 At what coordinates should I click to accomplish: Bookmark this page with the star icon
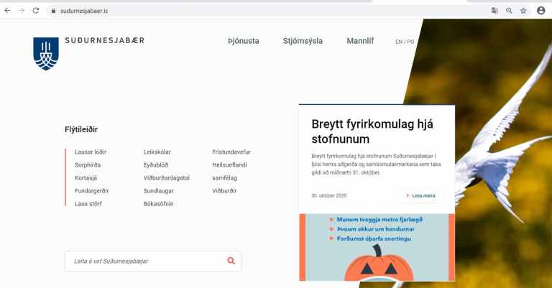tap(523, 11)
